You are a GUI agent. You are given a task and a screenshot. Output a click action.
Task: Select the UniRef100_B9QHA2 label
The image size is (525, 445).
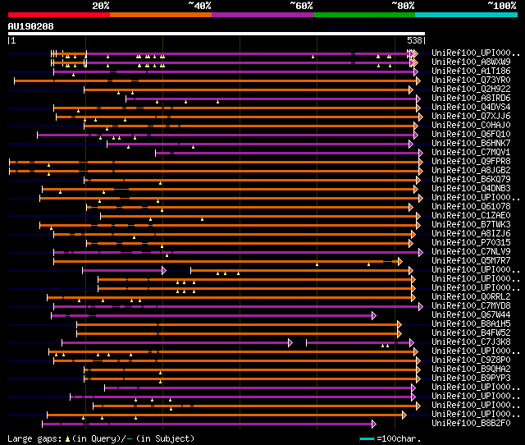point(471,369)
